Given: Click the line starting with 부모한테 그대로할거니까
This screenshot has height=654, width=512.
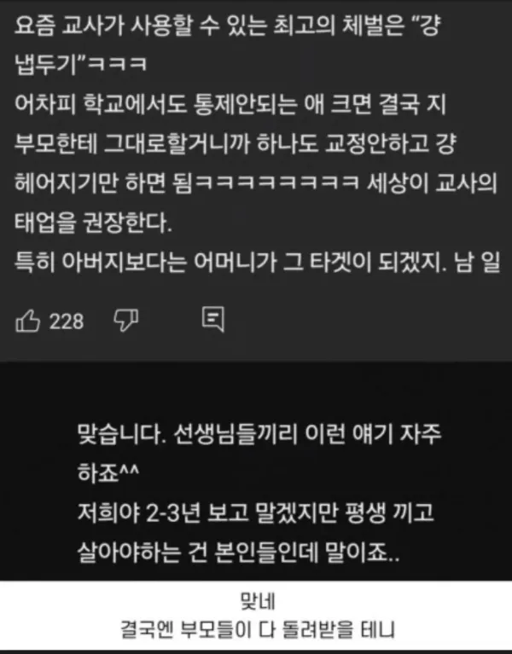Looking at the screenshot, I should pos(236,143).
